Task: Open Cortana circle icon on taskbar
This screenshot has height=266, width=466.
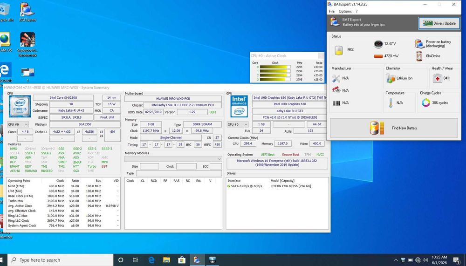Action: (x=121, y=260)
